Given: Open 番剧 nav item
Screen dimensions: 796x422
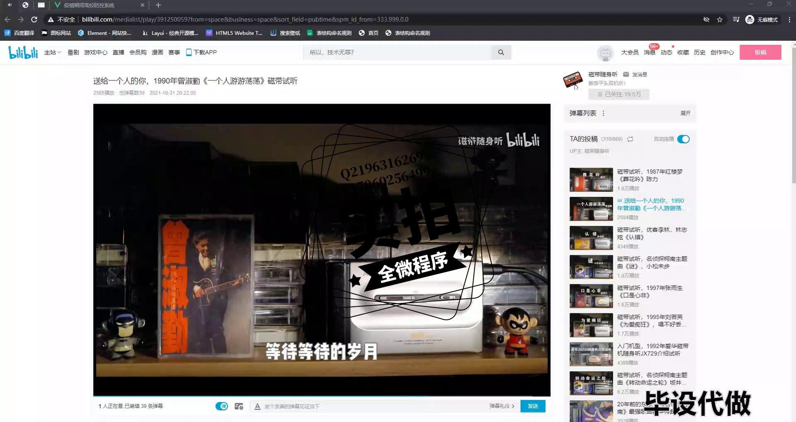Looking at the screenshot, I should coord(73,52).
